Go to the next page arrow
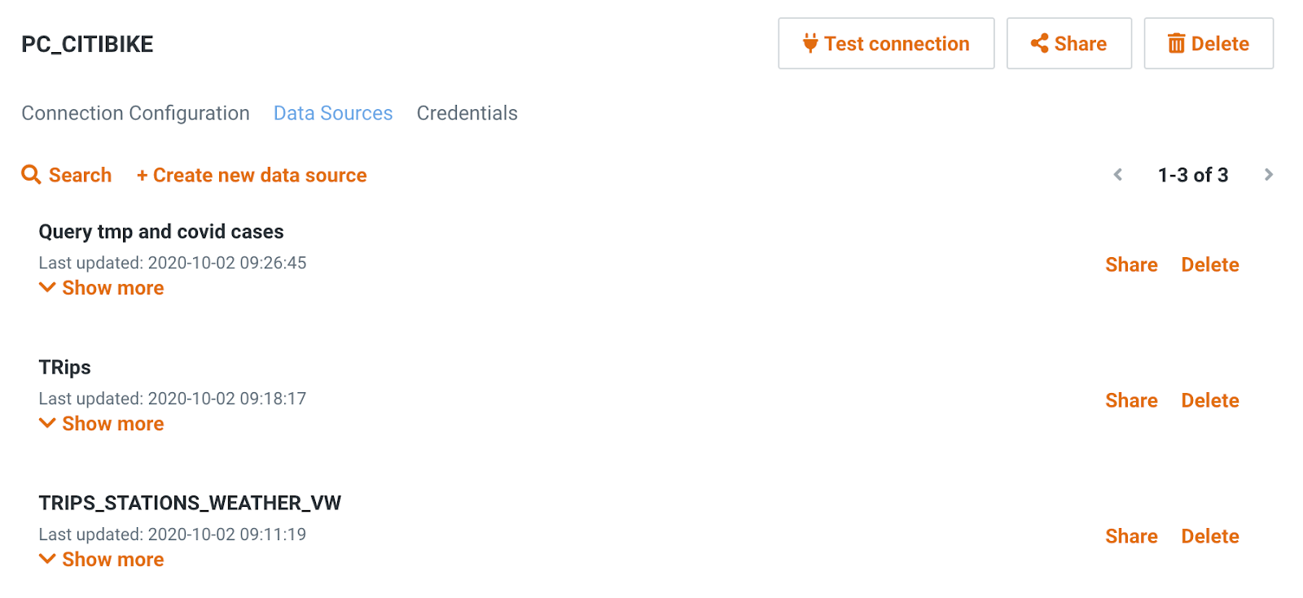This screenshot has height=598, width=1303. (1268, 175)
